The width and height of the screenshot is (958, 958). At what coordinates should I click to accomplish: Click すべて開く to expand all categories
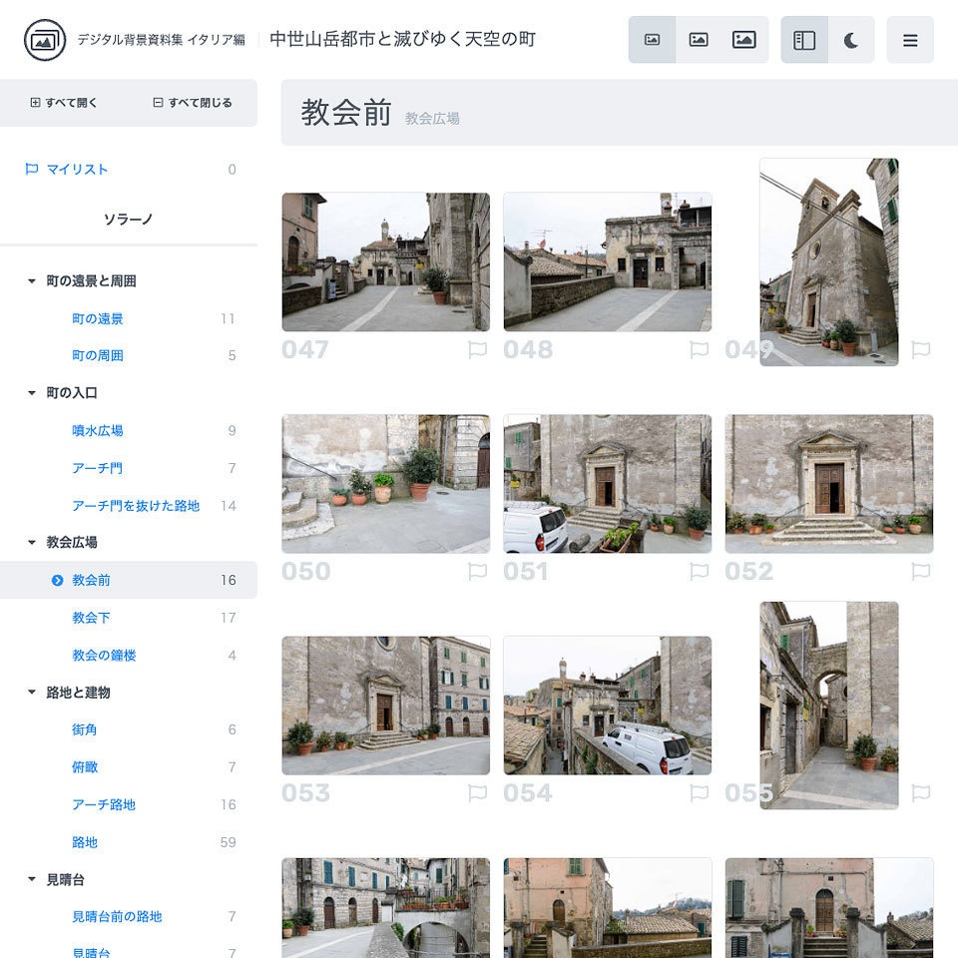click(x=64, y=103)
